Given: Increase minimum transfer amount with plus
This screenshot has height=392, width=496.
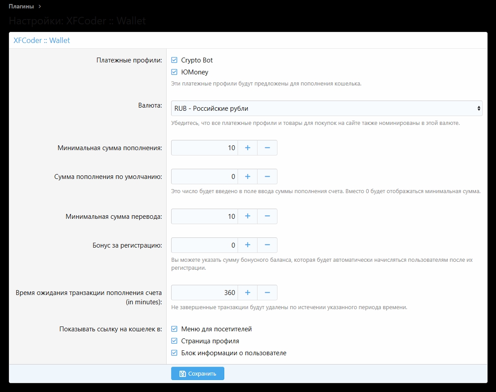Looking at the screenshot, I should pos(247,216).
